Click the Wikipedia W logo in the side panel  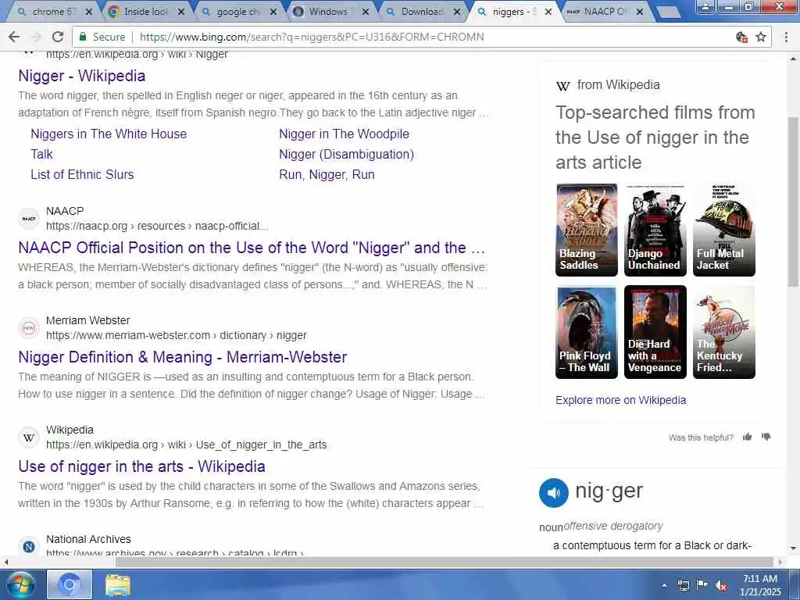pyautogui.click(x=562, y=86)
